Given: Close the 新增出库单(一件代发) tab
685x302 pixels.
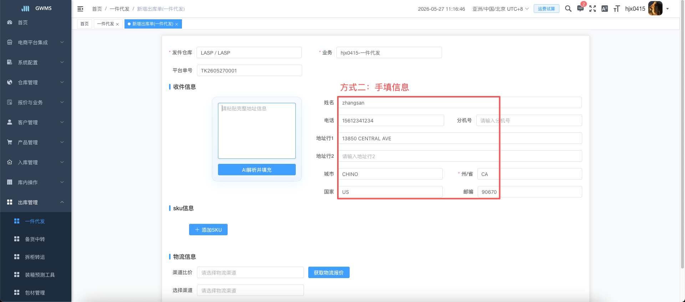Looking at the screenshot, I should pos(177,24).
